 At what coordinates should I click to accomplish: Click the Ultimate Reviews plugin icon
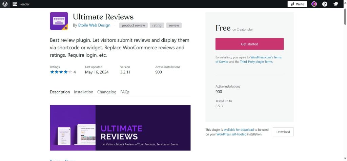pyautogui.click(x=59, y=21)
